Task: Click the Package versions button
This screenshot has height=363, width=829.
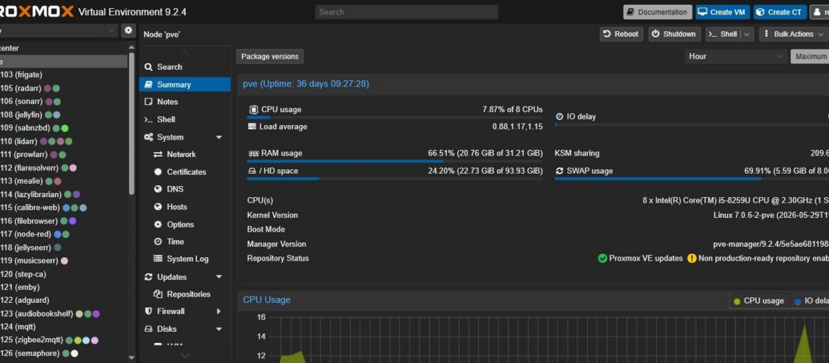Action: (270, 57)
